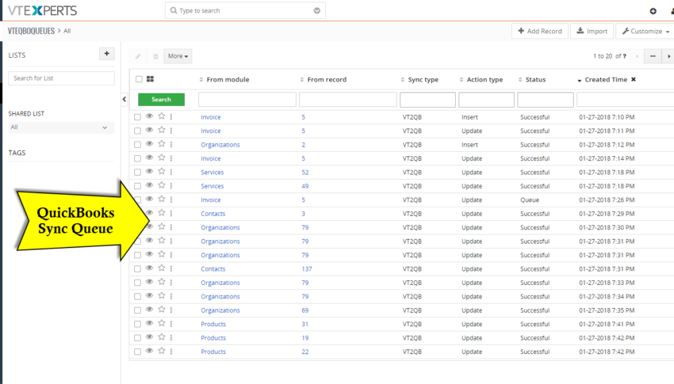
Task: Open the Shared List All dropdown
Action: pos(61,127)
